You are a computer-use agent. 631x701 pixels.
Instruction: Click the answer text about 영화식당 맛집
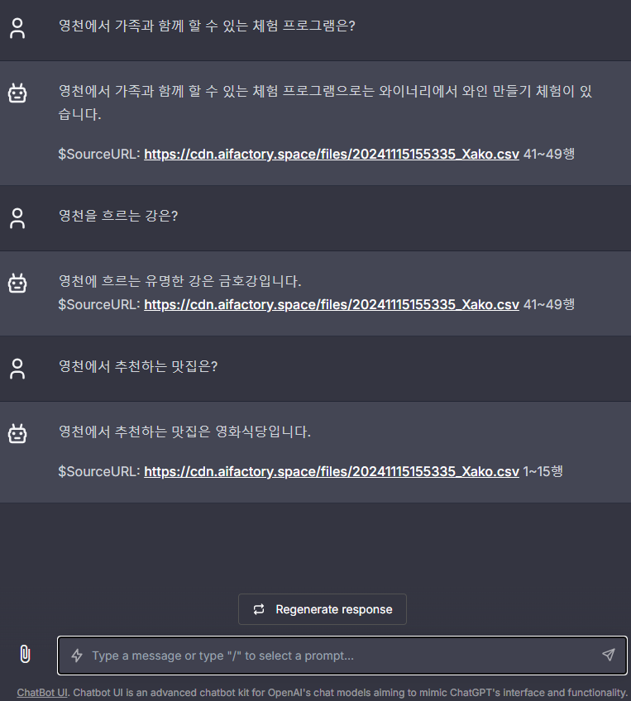184,432
